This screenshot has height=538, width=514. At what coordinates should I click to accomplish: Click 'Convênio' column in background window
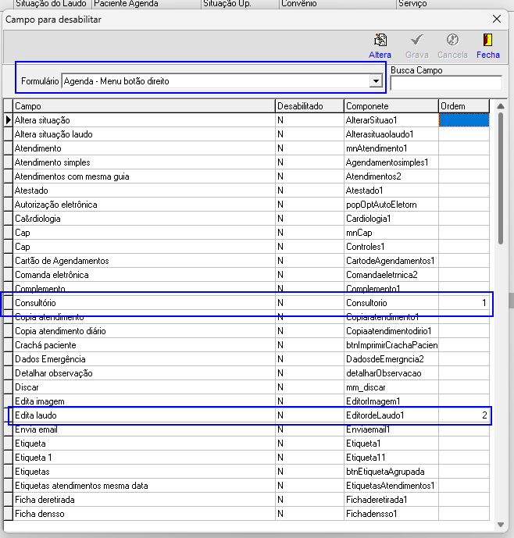(337, 4)
